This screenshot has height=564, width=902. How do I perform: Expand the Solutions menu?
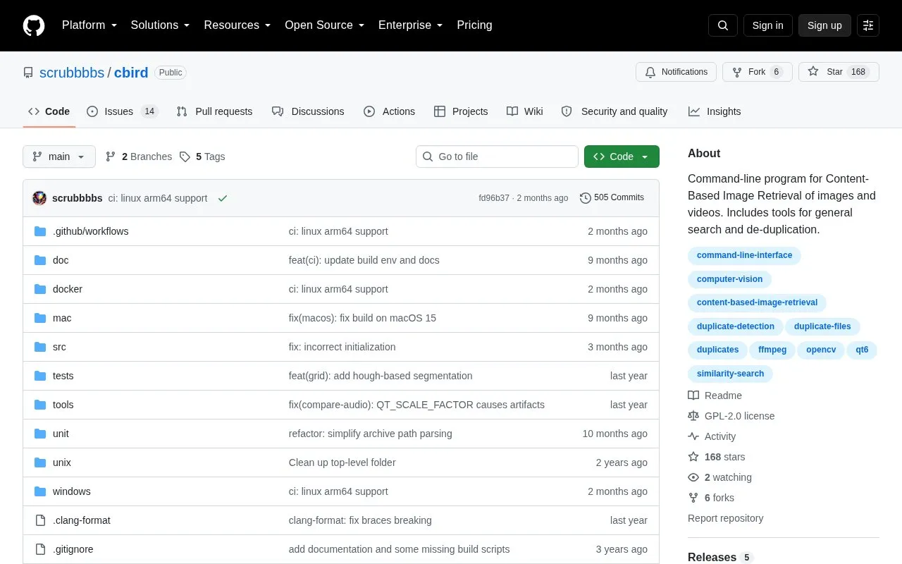[160, 25]
